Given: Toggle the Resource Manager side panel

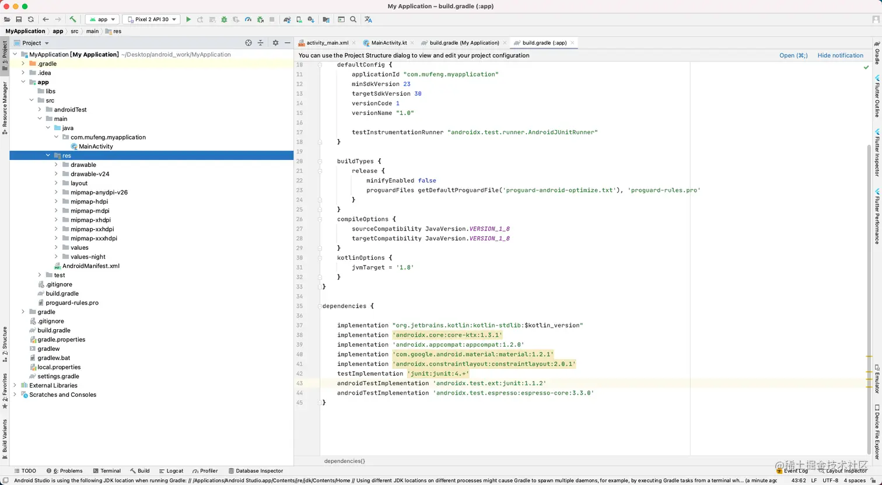Looking at the screenshot, I should point(5,108).
